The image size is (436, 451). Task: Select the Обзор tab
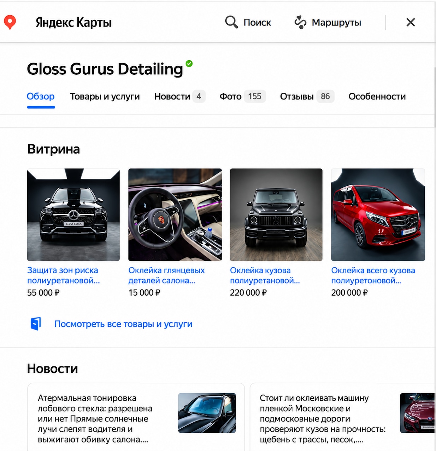coord(41,96)
